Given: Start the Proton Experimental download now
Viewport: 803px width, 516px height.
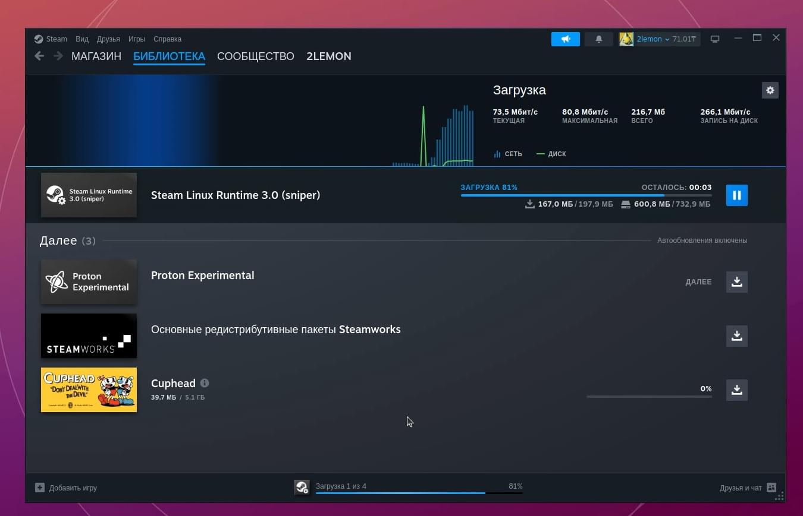Looking at the screenshot, I should click(x=736, y=281).
